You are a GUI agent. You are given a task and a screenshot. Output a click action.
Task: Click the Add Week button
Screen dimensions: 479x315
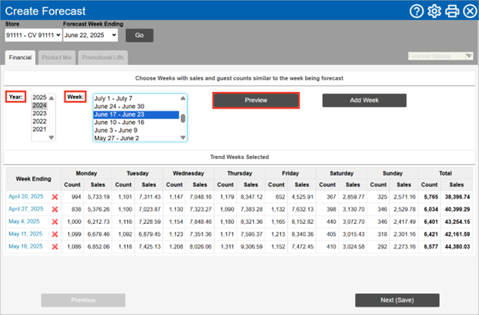click(x=364, y=100)
